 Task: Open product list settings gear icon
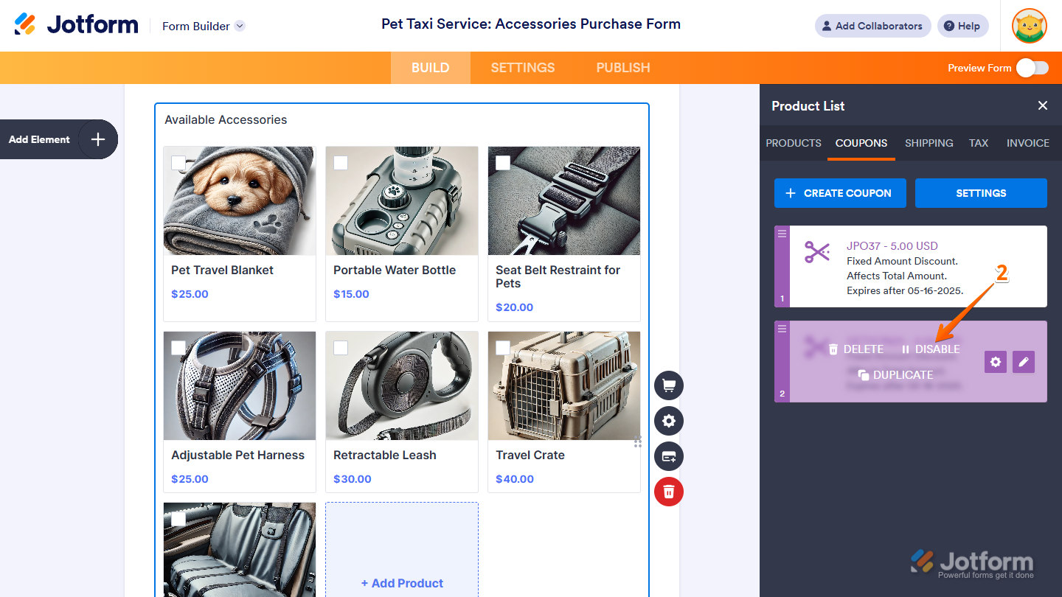point(669,421)
